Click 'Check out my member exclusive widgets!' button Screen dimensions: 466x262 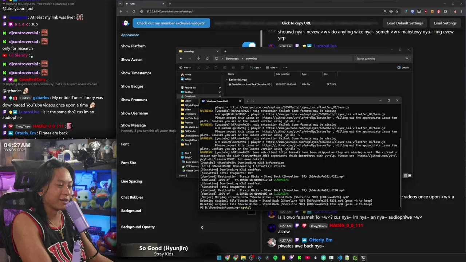[171, 23]
